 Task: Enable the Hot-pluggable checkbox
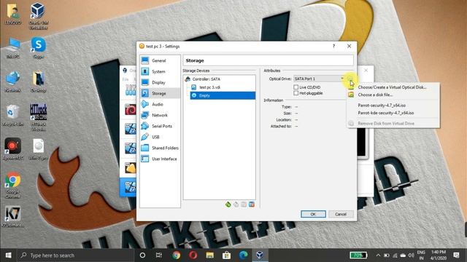point(296,93)
